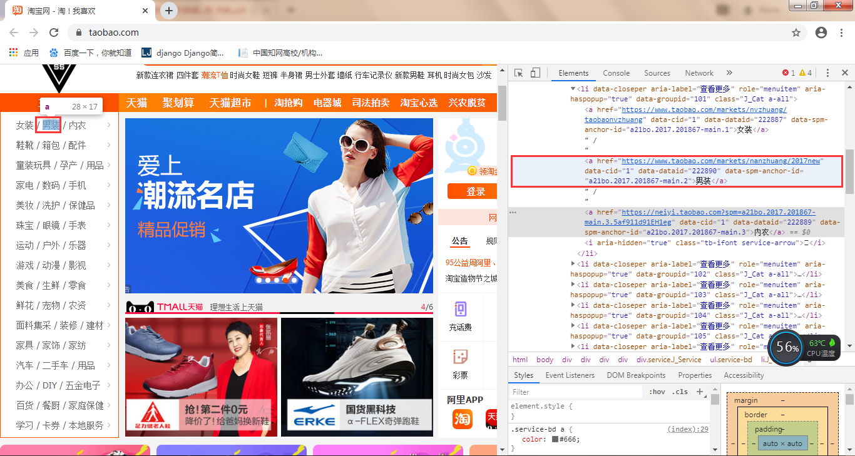Viewport: 855px width, 456px height.
Task: Open the 潮流名店 promotion banner
Action: (279, 206)
